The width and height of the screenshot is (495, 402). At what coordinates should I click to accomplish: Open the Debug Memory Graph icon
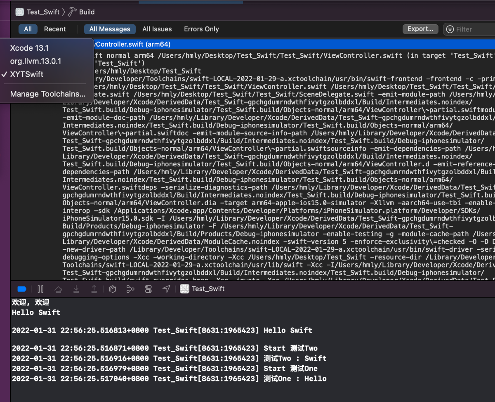coord(130,289)
